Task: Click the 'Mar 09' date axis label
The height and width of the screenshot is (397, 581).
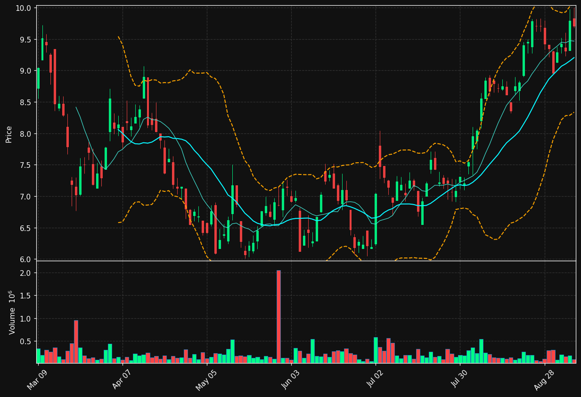Action: coord(37,380)
